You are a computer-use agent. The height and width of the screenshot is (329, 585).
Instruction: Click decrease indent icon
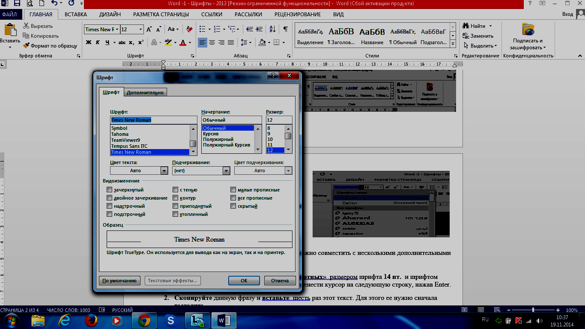(x=249, y=29)
